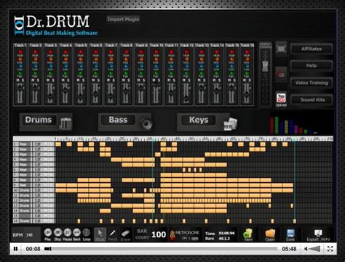Viewport: 345px width, 262px height.
Task: Click the Save disk icon
Action: (x=290, y=233)
